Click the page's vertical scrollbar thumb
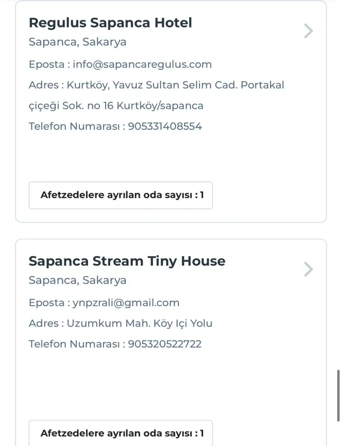The image size is (342, 446). pos(339,395)
